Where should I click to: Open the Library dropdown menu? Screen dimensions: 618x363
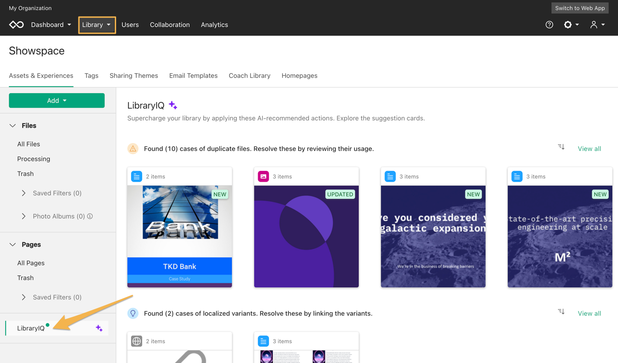97,25
